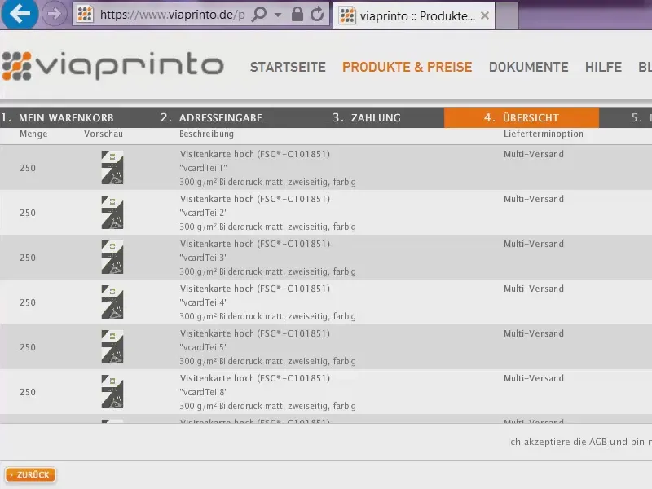Click the "vcardTeil2" document name

coord(204,213)
